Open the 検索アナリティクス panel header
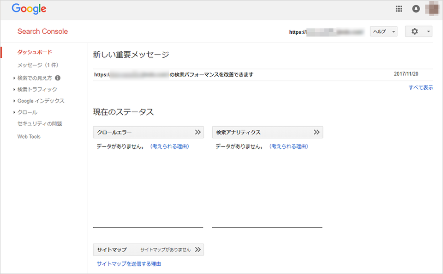The image size is (443, 274). [268, 132]
